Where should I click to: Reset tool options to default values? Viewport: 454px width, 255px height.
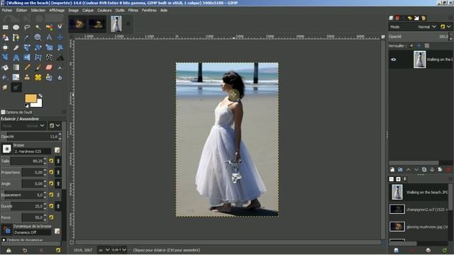(x=58, y=250)
